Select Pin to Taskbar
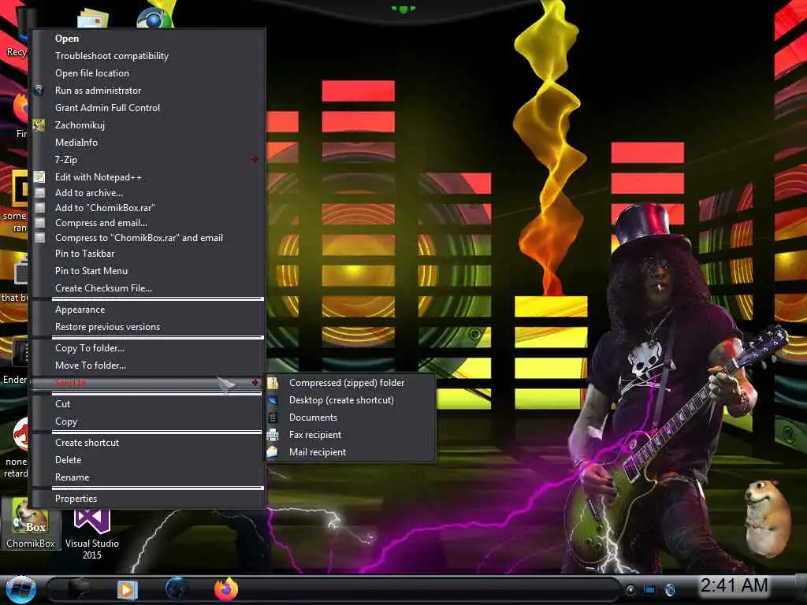Screen dimensions: 807x605 pyautogui.click(x=147, y=254)
